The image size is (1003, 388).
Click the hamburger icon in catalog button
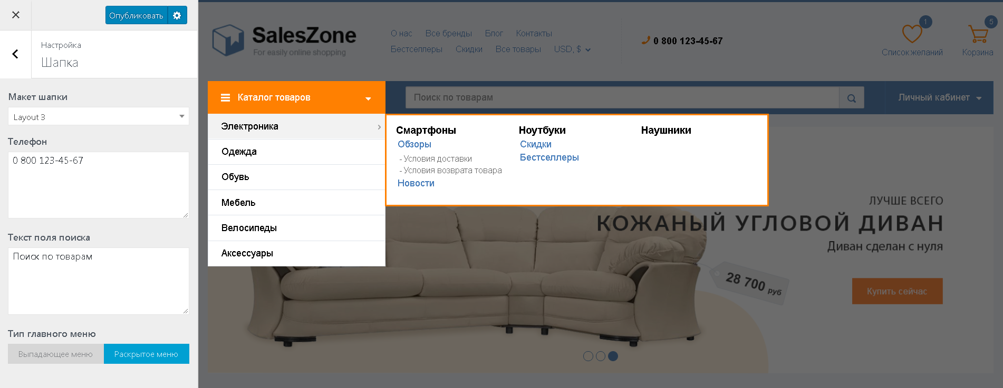click(x=225, y=97)
